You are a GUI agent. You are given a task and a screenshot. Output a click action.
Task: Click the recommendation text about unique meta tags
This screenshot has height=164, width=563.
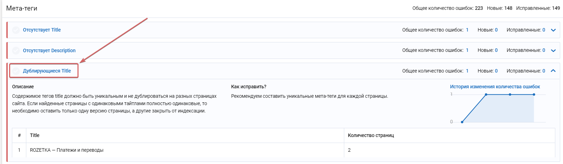click(310, 96)
